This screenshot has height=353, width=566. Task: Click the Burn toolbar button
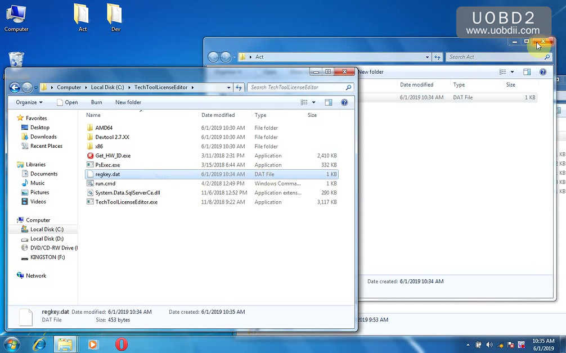click(96, 102)
